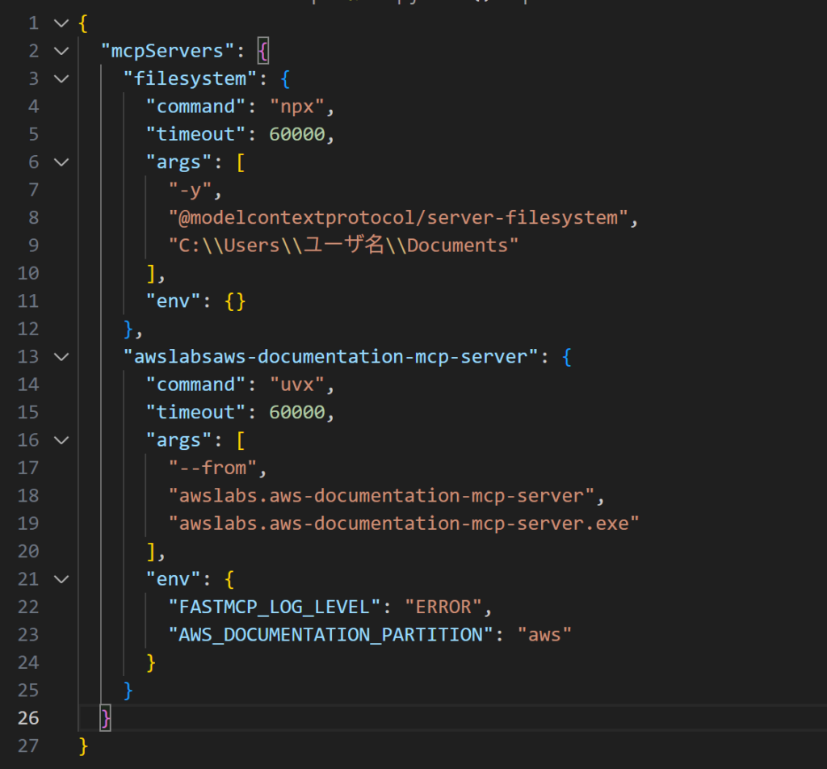Image resolution: width=827 pixels, height=769 pixels.
Task: Click the "-y" argument string
Action: (190, 191)
